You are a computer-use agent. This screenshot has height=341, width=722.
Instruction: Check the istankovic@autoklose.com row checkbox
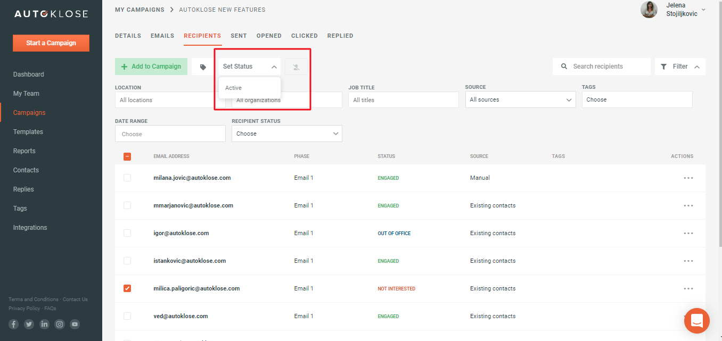pyautogui.click(x=127, y=261)
